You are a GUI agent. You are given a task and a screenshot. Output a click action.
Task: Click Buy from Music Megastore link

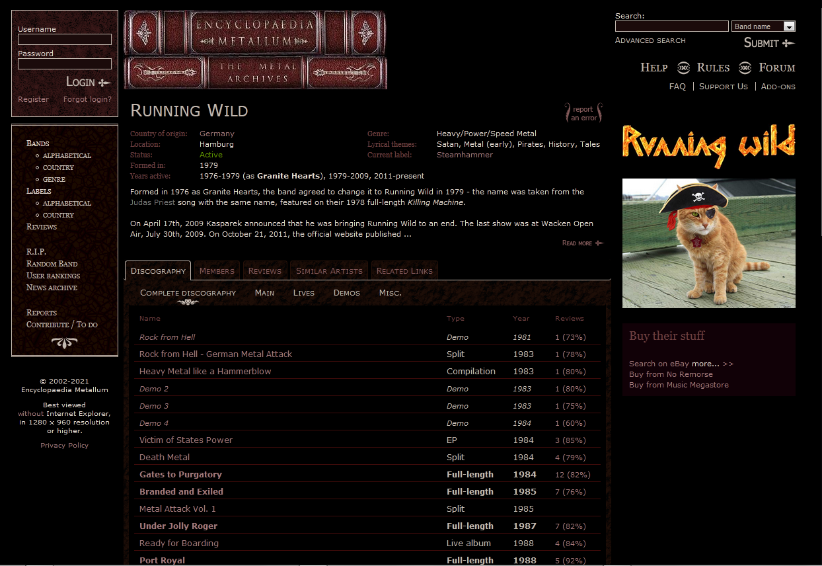click(x=679, y=385)
